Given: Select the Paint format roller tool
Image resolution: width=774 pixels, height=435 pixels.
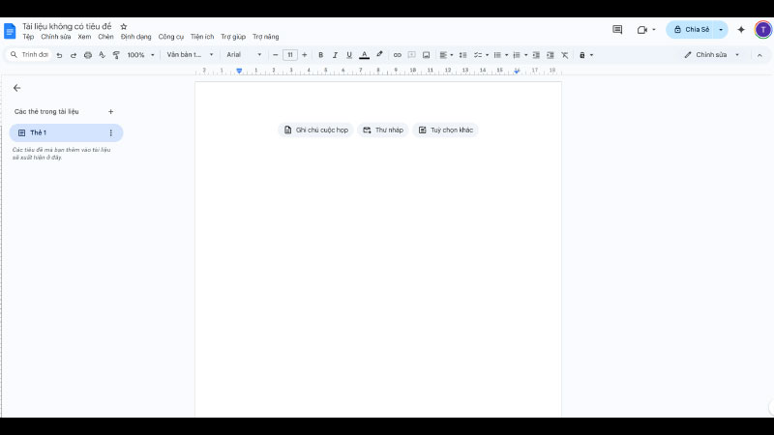Looking at the screenshot, I should [116, 55].
